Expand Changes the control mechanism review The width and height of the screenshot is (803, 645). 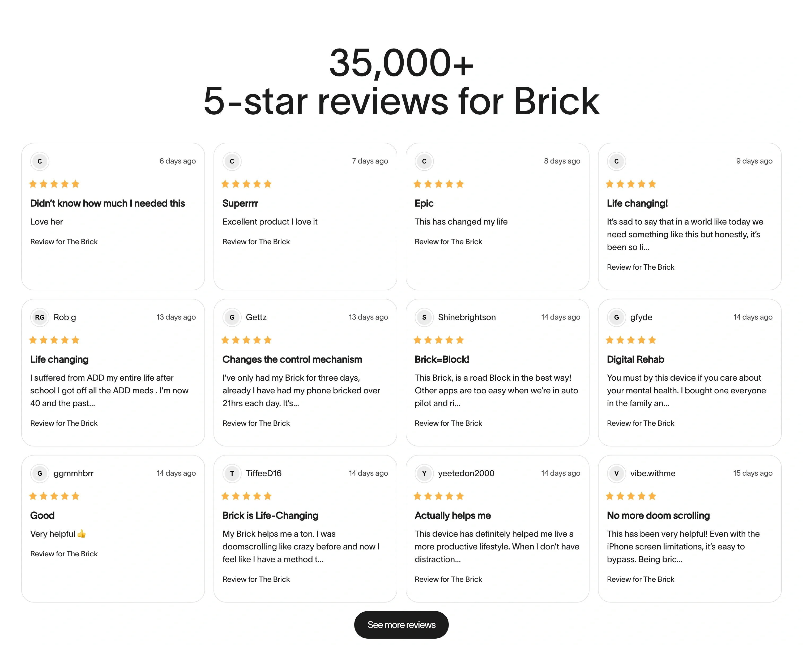(x=301, y=390)
